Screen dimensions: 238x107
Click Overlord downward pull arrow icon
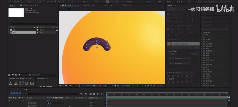click(16, 83)
